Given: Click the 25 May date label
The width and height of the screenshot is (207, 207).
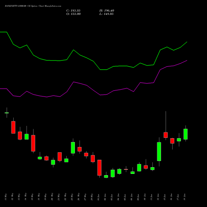Looking at the screenshot, I should 72,197.
